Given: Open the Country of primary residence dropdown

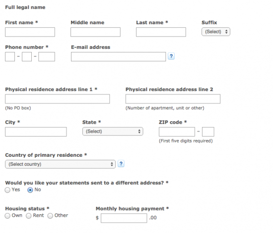Looking at the screenshot, I should point(60,164).
